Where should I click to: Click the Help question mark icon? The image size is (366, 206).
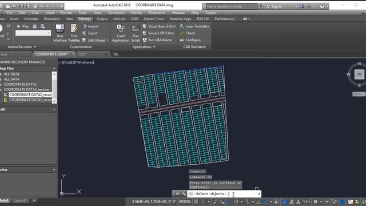point(322,6)
